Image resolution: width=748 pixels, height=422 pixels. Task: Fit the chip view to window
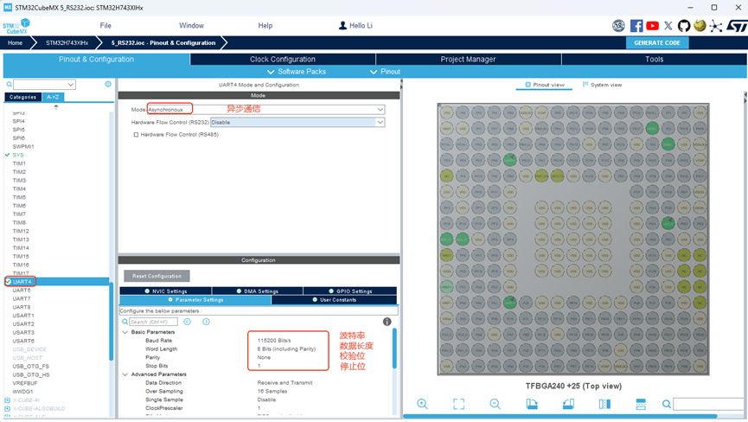pos(458,404)
